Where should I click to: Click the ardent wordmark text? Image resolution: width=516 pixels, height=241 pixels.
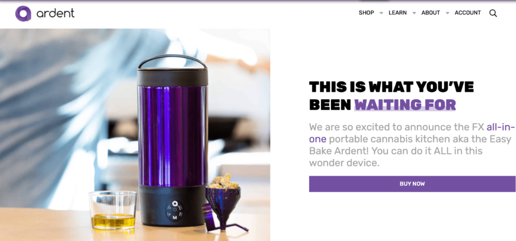[55, 13]
